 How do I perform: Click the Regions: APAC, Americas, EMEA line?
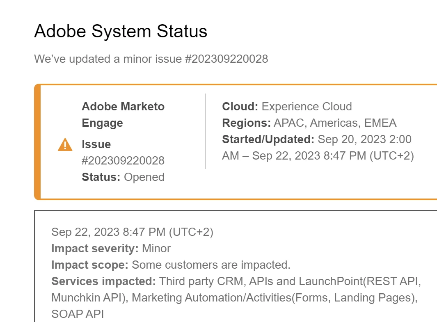coord(309,123)
